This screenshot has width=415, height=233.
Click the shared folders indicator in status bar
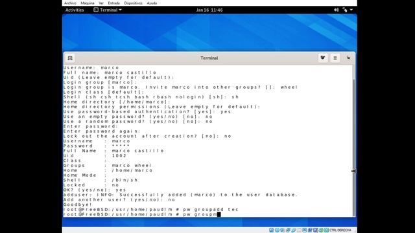pos(299,230)
